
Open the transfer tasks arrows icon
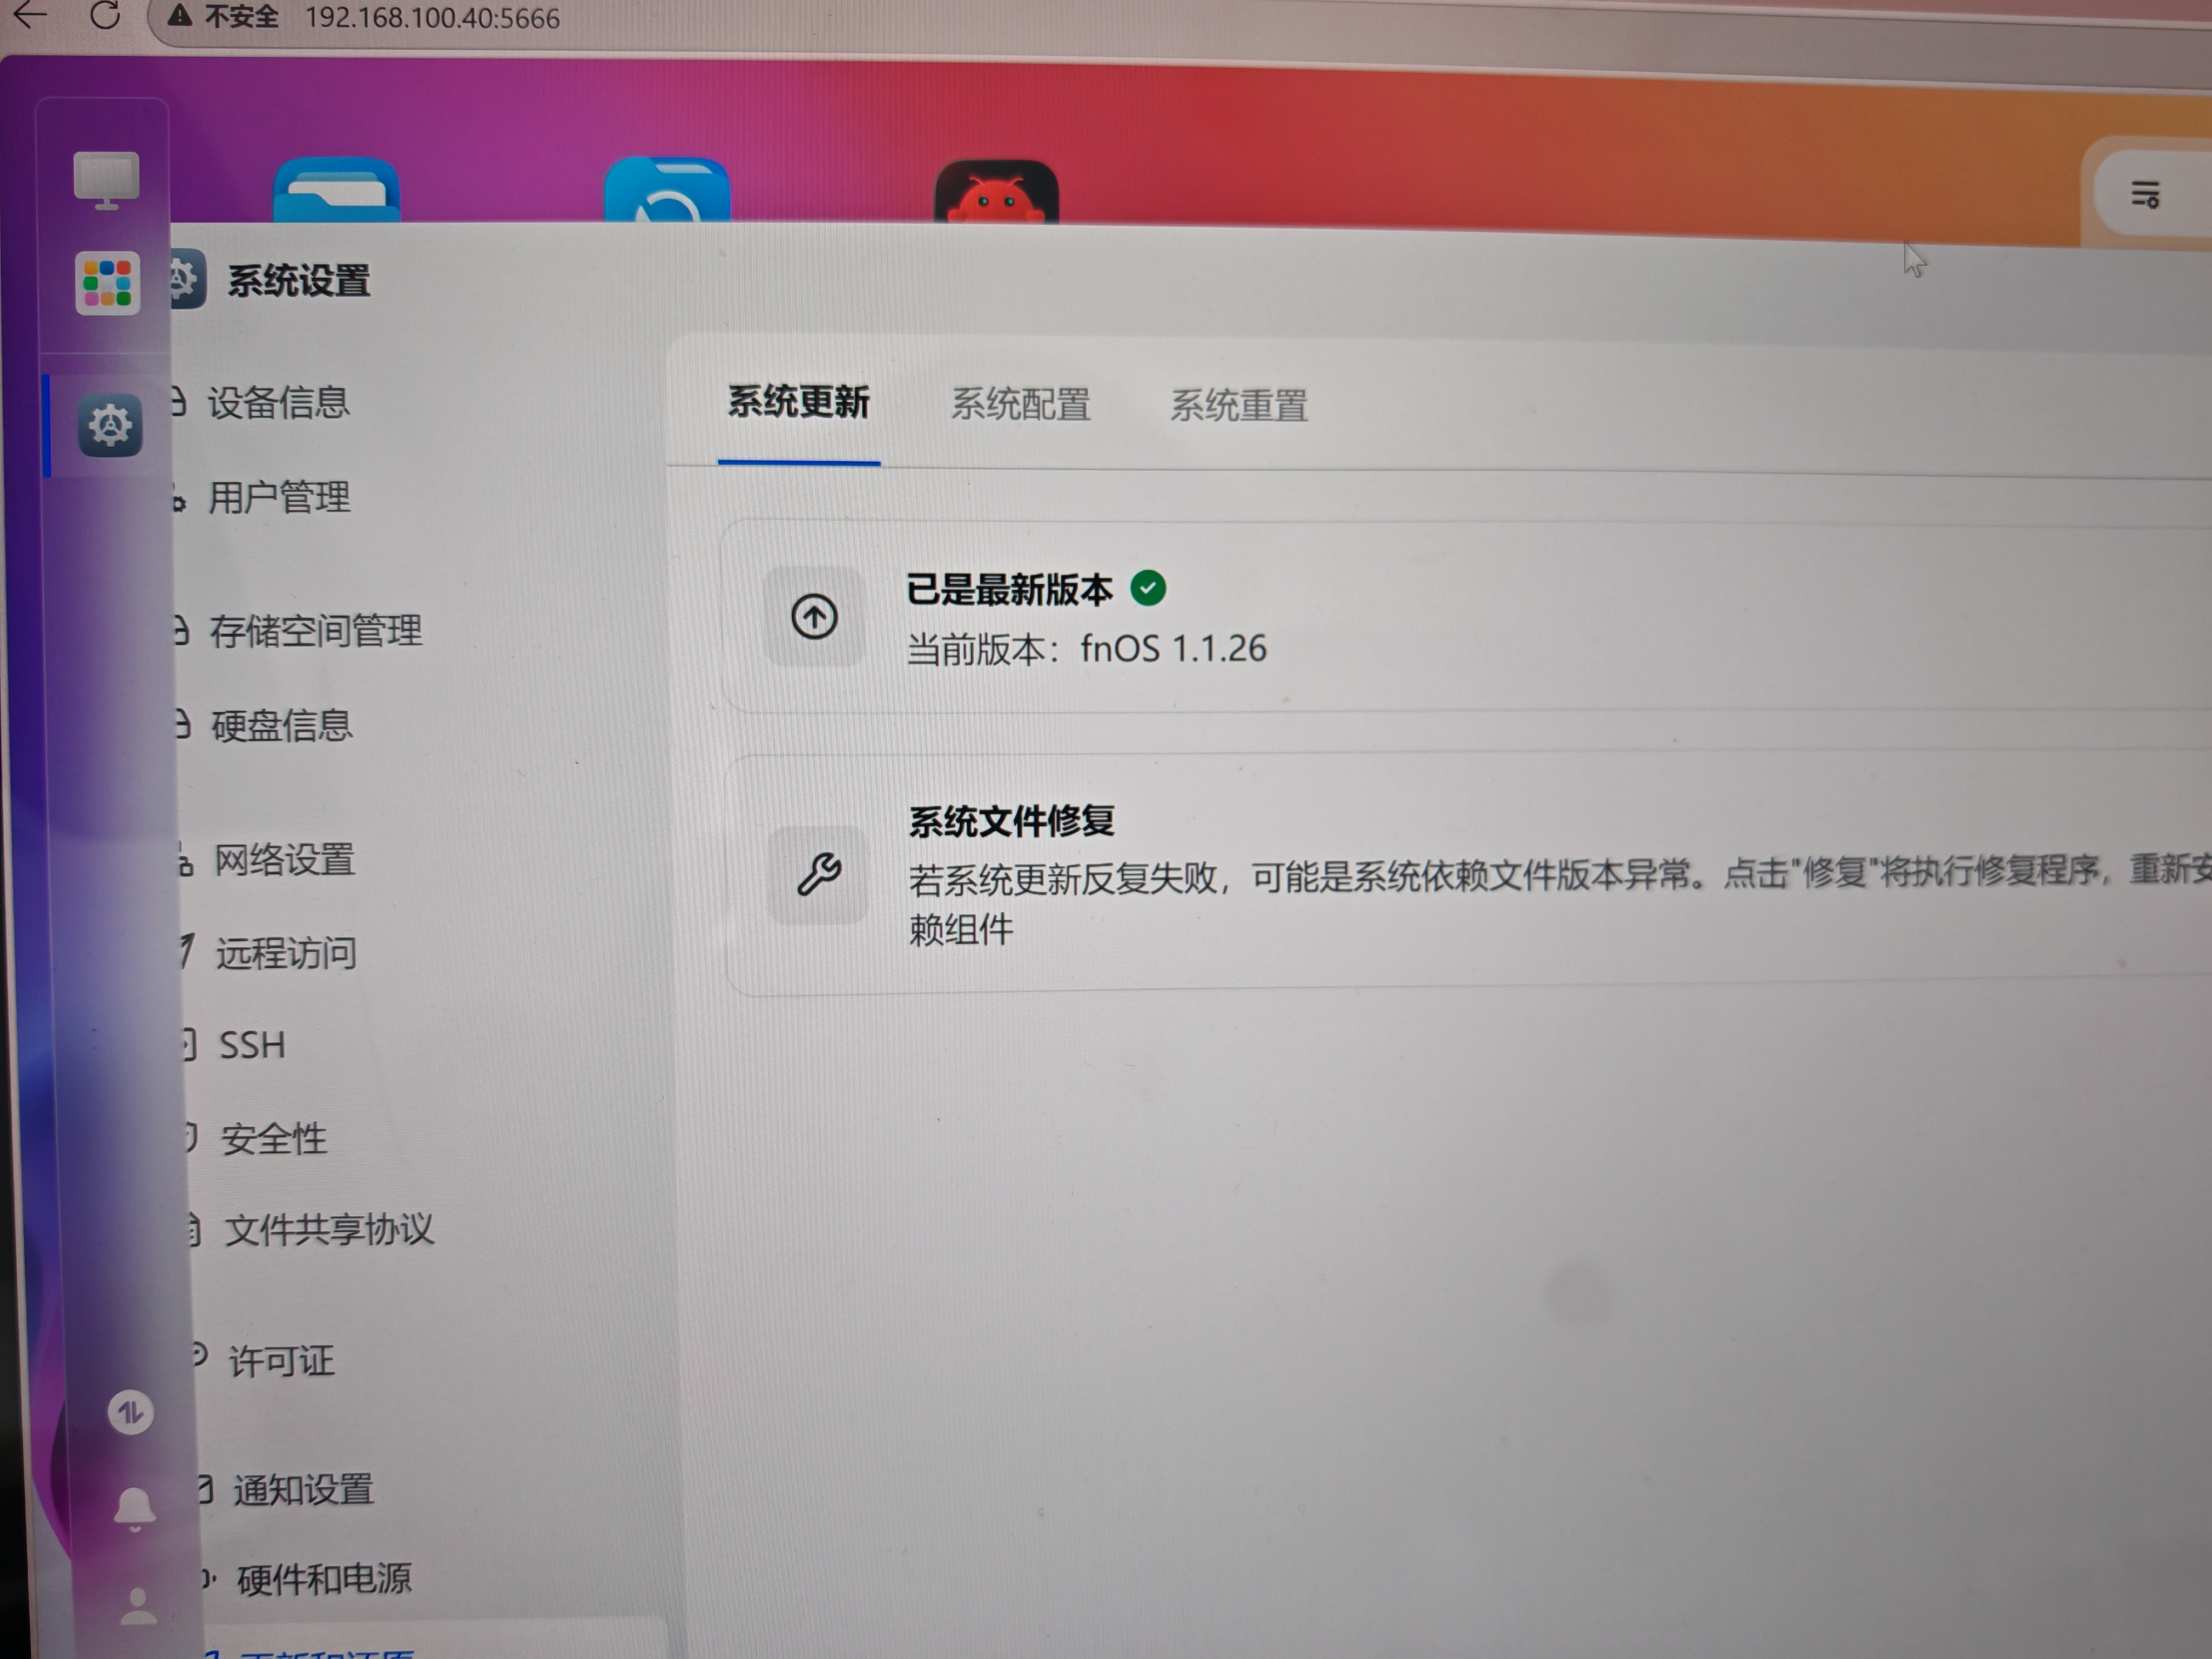pos(131,1413)
